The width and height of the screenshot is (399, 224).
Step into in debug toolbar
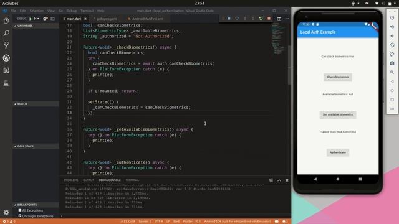coord(245,19)
